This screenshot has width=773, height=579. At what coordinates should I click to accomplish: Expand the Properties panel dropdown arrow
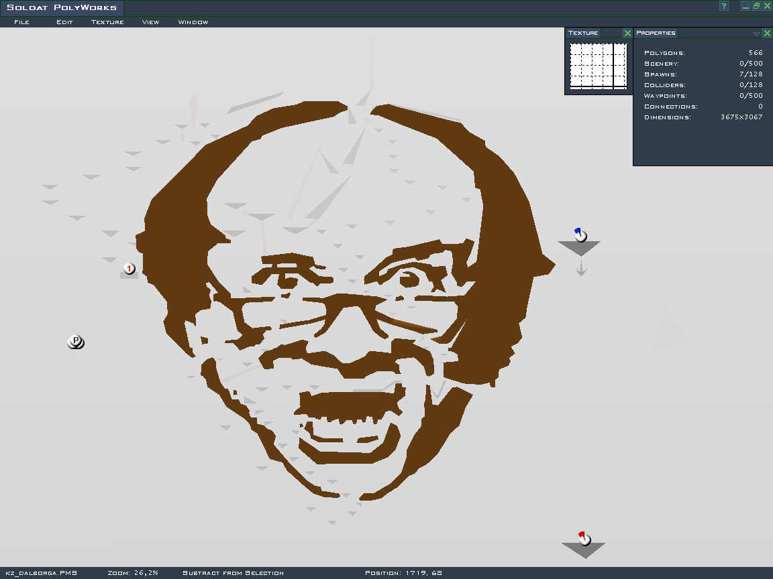point(756,34)
